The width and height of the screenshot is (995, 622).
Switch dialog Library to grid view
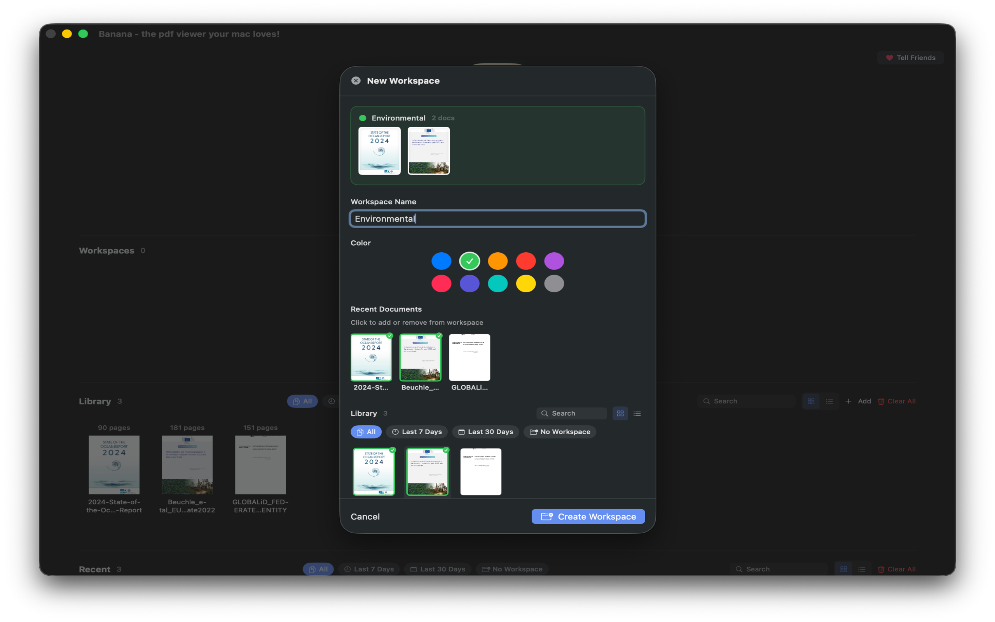[x=620, y=413]
